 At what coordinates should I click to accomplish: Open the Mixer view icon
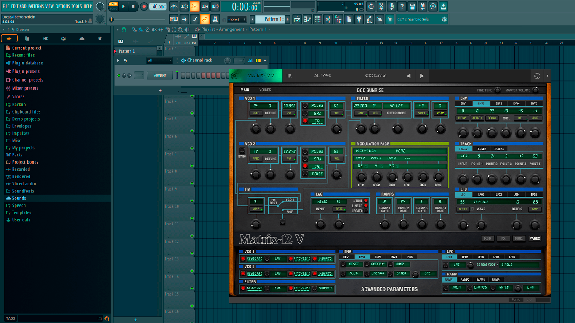[328, 19]
